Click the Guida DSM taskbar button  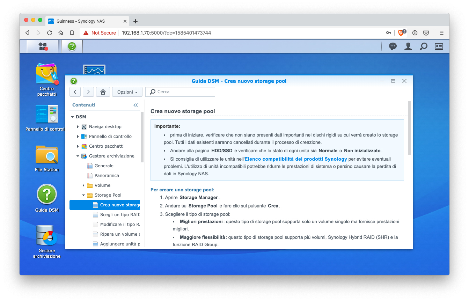[72, 46]
